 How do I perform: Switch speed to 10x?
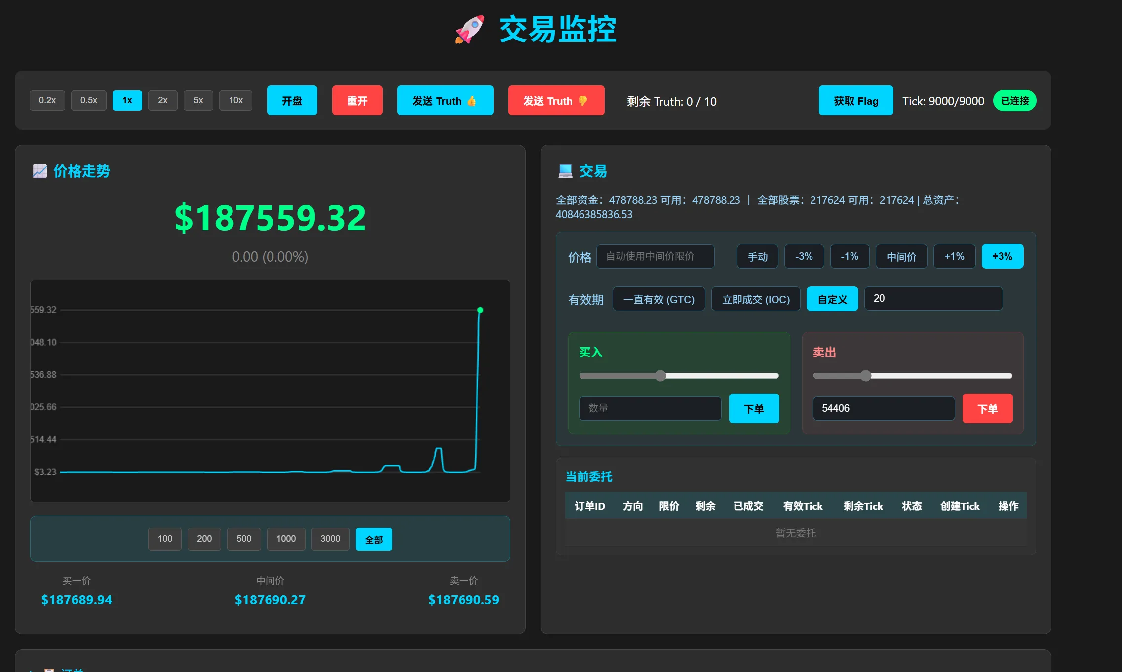pyautogui.click(x=235, y=100)
